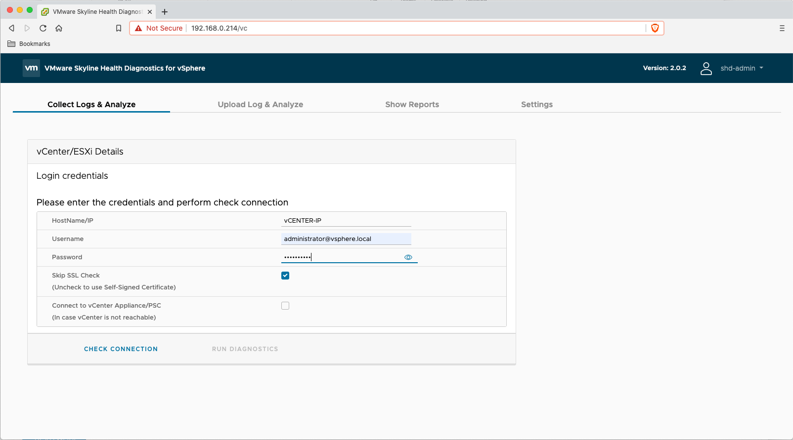Select the VMware Skyline browser tab
This screenshot has height=440, width=793.
97,12
